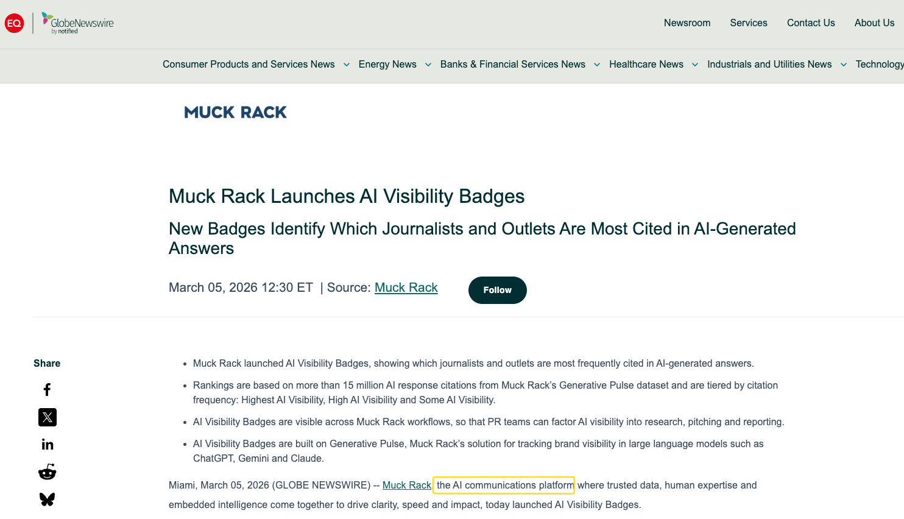The height and width of the screenshot is (519, 904).
Task: Expand Consumer Products and Services News chevron
Action: click(347, 65)
